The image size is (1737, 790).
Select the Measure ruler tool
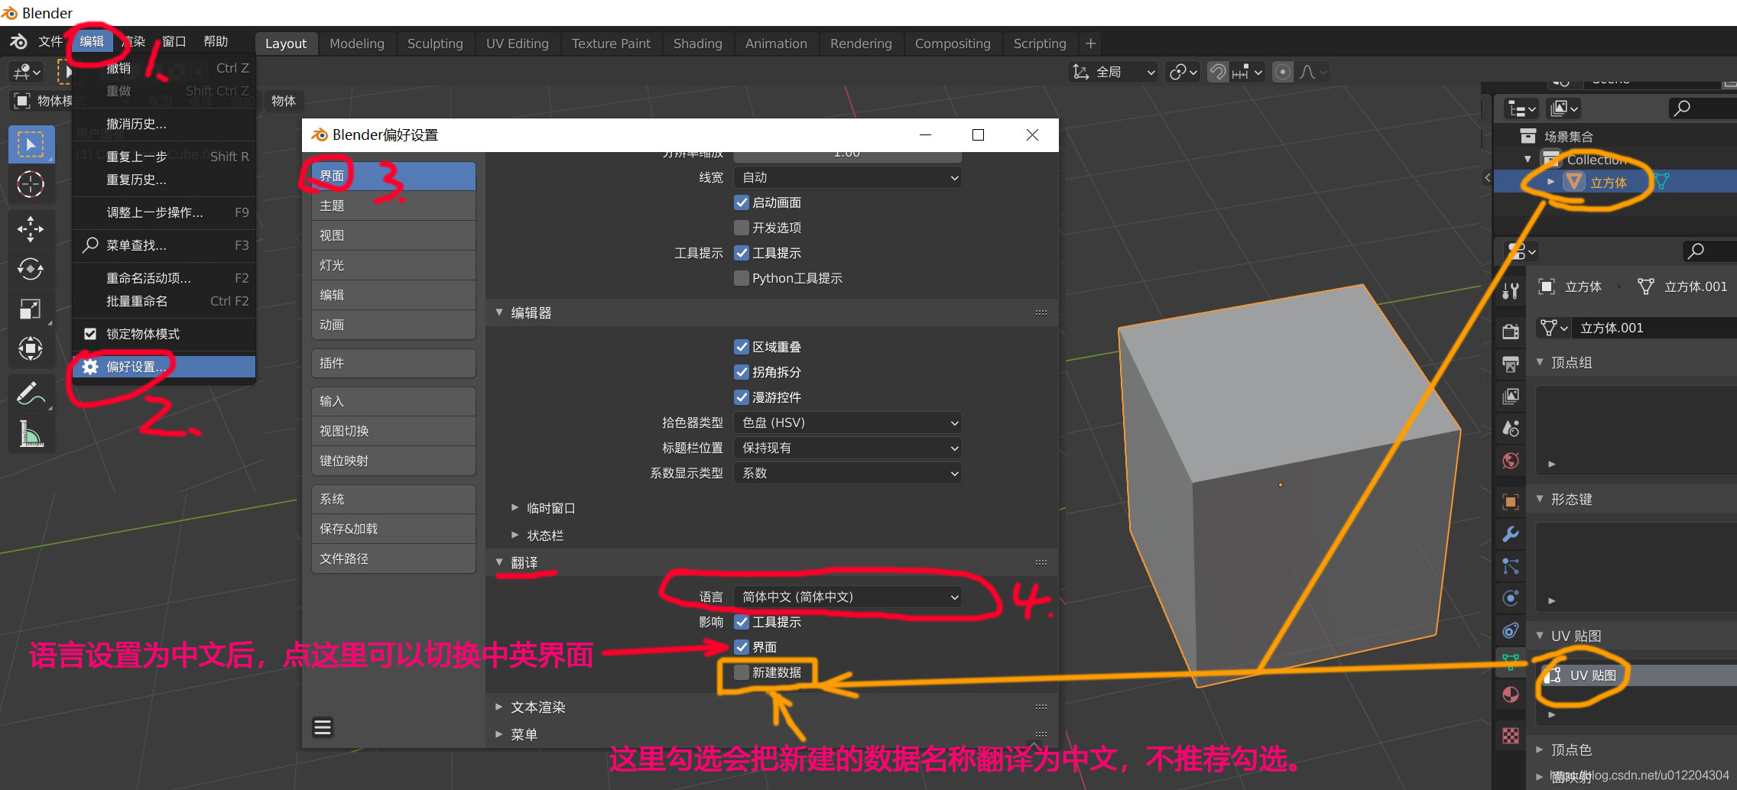31,434
